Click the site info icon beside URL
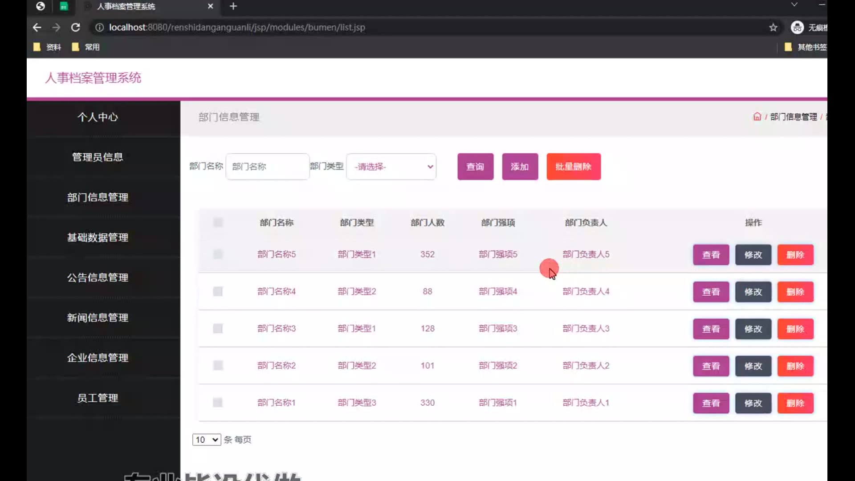The image size is (855, 481). [99, 28]
